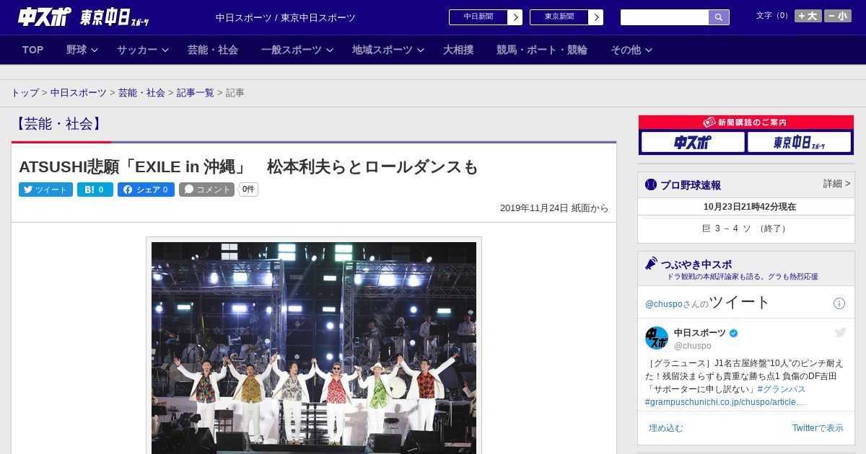
Task: Click the 巨 3 − 4 ソ score
Action: click(x=745, y=228)
